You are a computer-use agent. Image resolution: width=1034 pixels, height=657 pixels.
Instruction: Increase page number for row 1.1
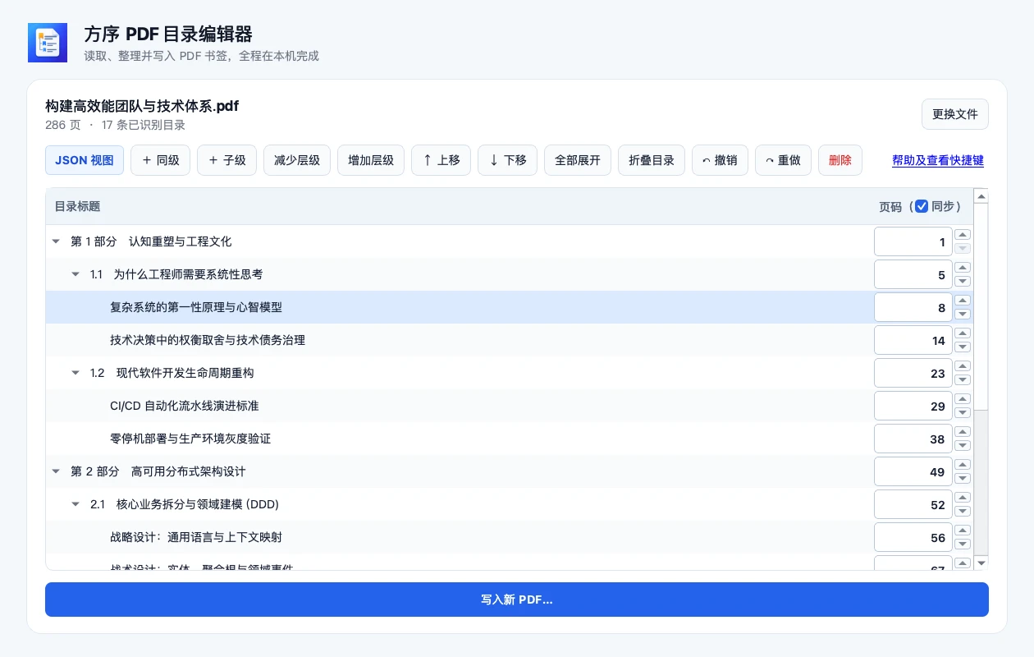click(963, 268)
